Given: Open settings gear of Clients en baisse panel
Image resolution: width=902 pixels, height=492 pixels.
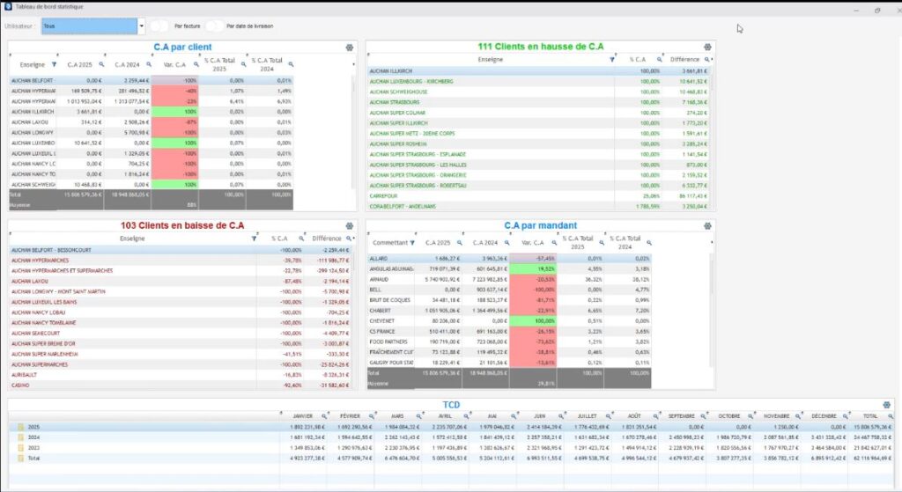Looking at the screenshot, I should [x=349, y=226].
